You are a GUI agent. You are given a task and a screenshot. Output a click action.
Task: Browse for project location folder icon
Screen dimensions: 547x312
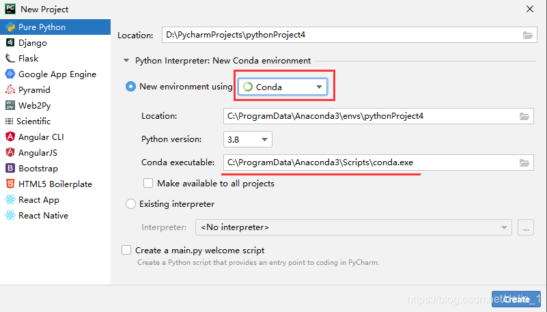[527, 35]
